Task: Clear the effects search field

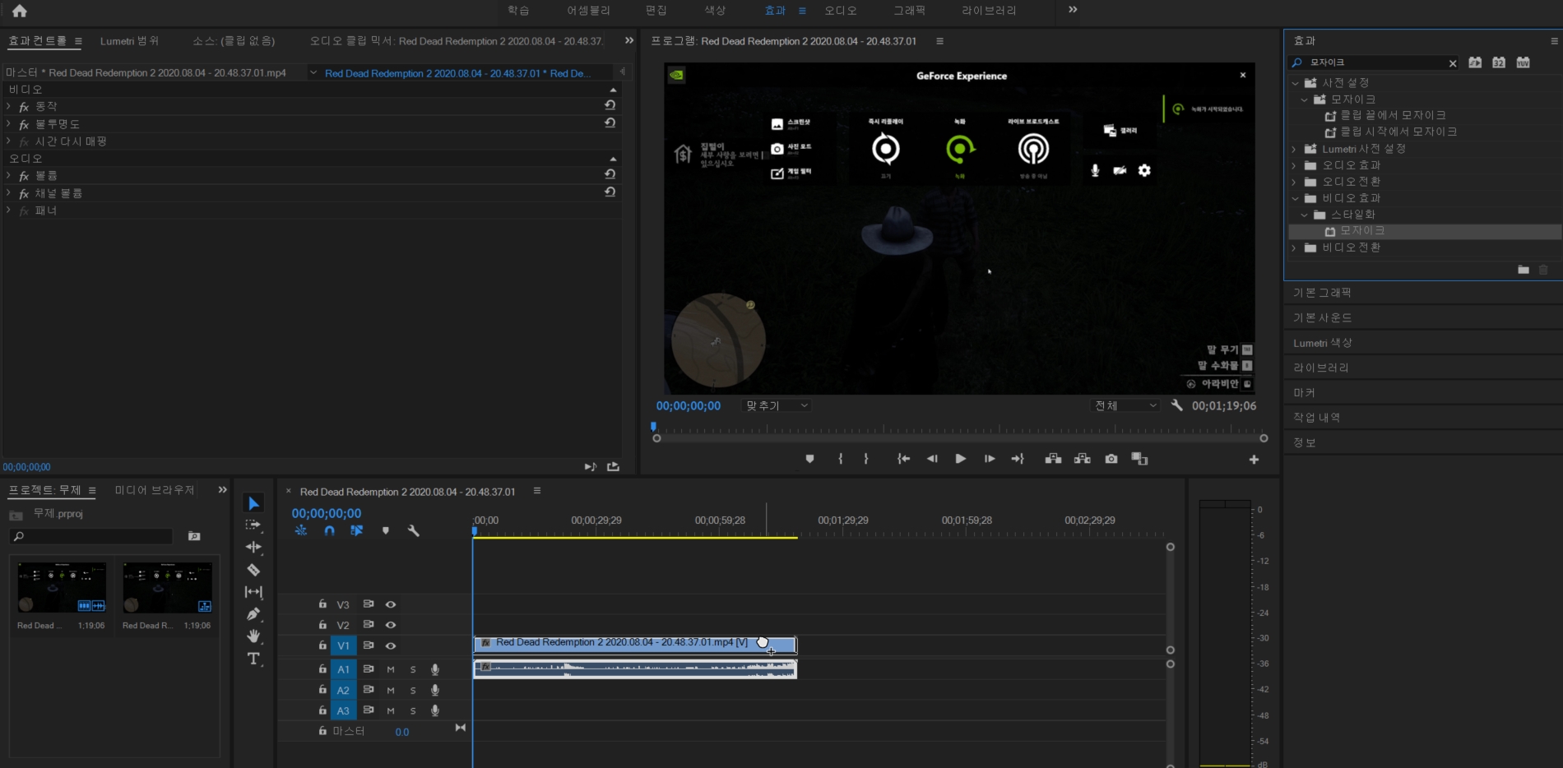Action: click(1453, 63)
